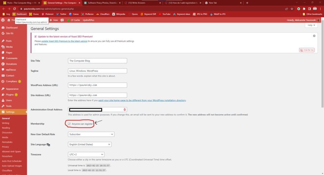Click the Hide for me button
Screen dimensions: 324x175
tap(307, 50)
